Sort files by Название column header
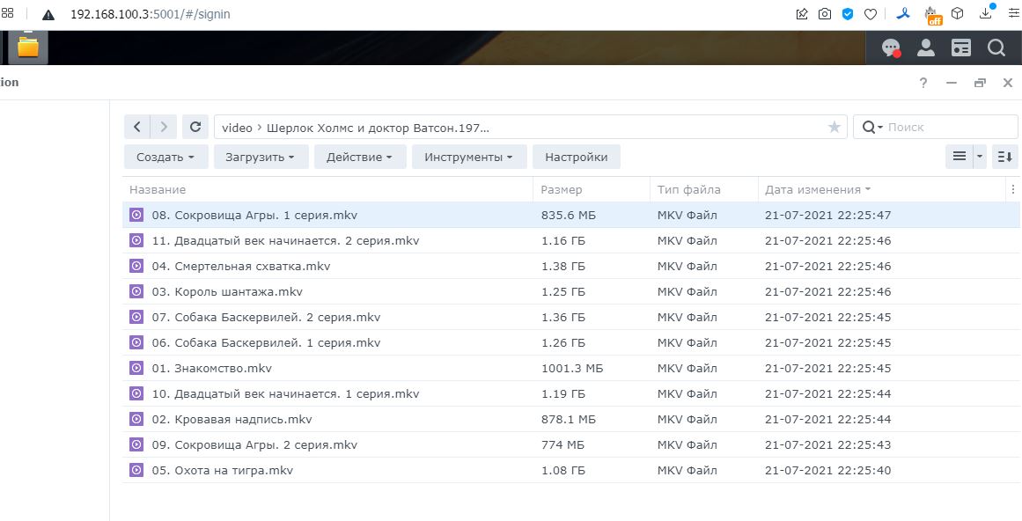Screen dimensions: 1022x521 (158, 190)
